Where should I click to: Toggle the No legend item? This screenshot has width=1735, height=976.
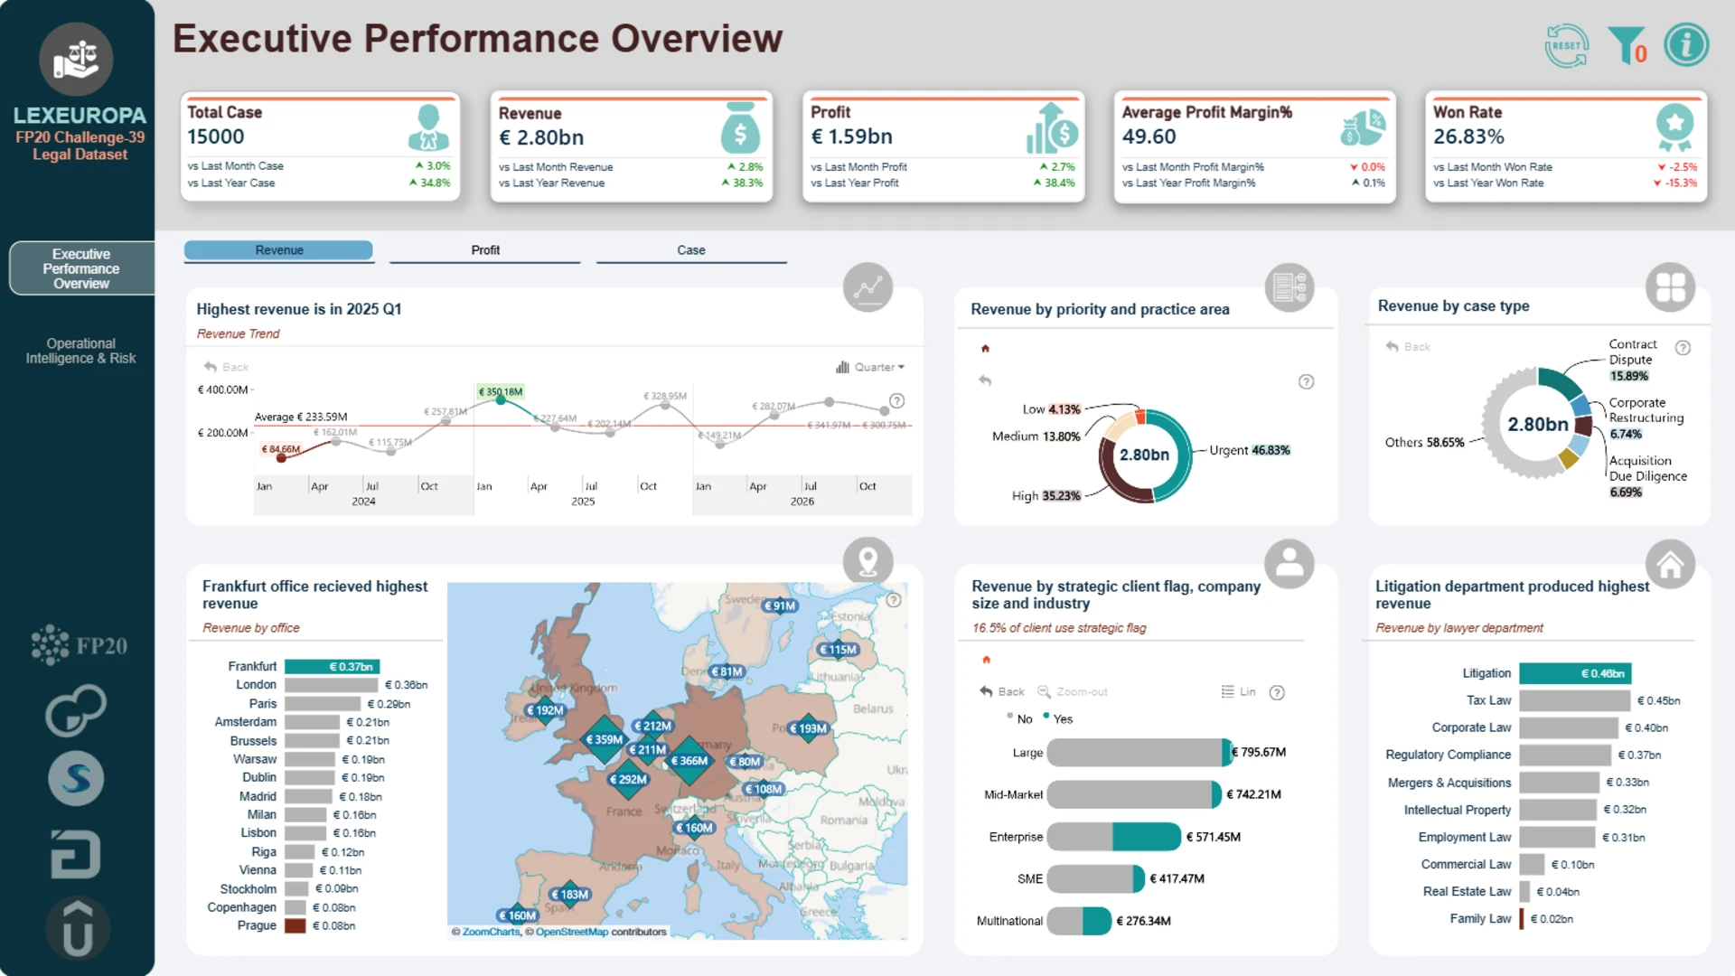click(1020, 719)
